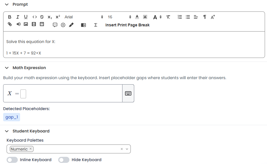Apply superscript formatting
267x164 pixels.
[x=58, y=17]
